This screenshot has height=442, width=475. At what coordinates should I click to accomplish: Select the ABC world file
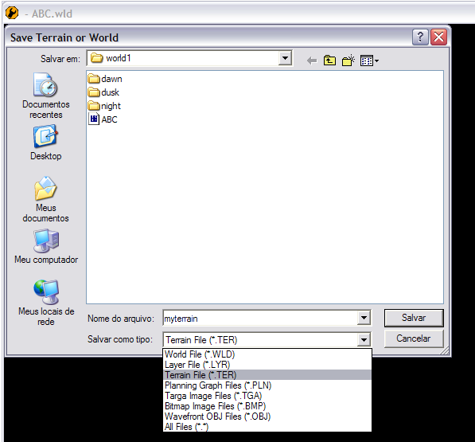pos(103,119)
